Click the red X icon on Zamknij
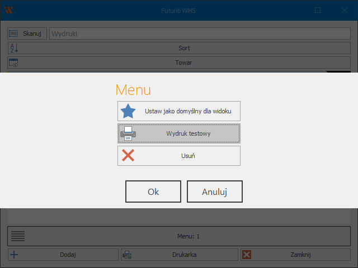The width and height of the screenshot is (358, 268). 247,255
